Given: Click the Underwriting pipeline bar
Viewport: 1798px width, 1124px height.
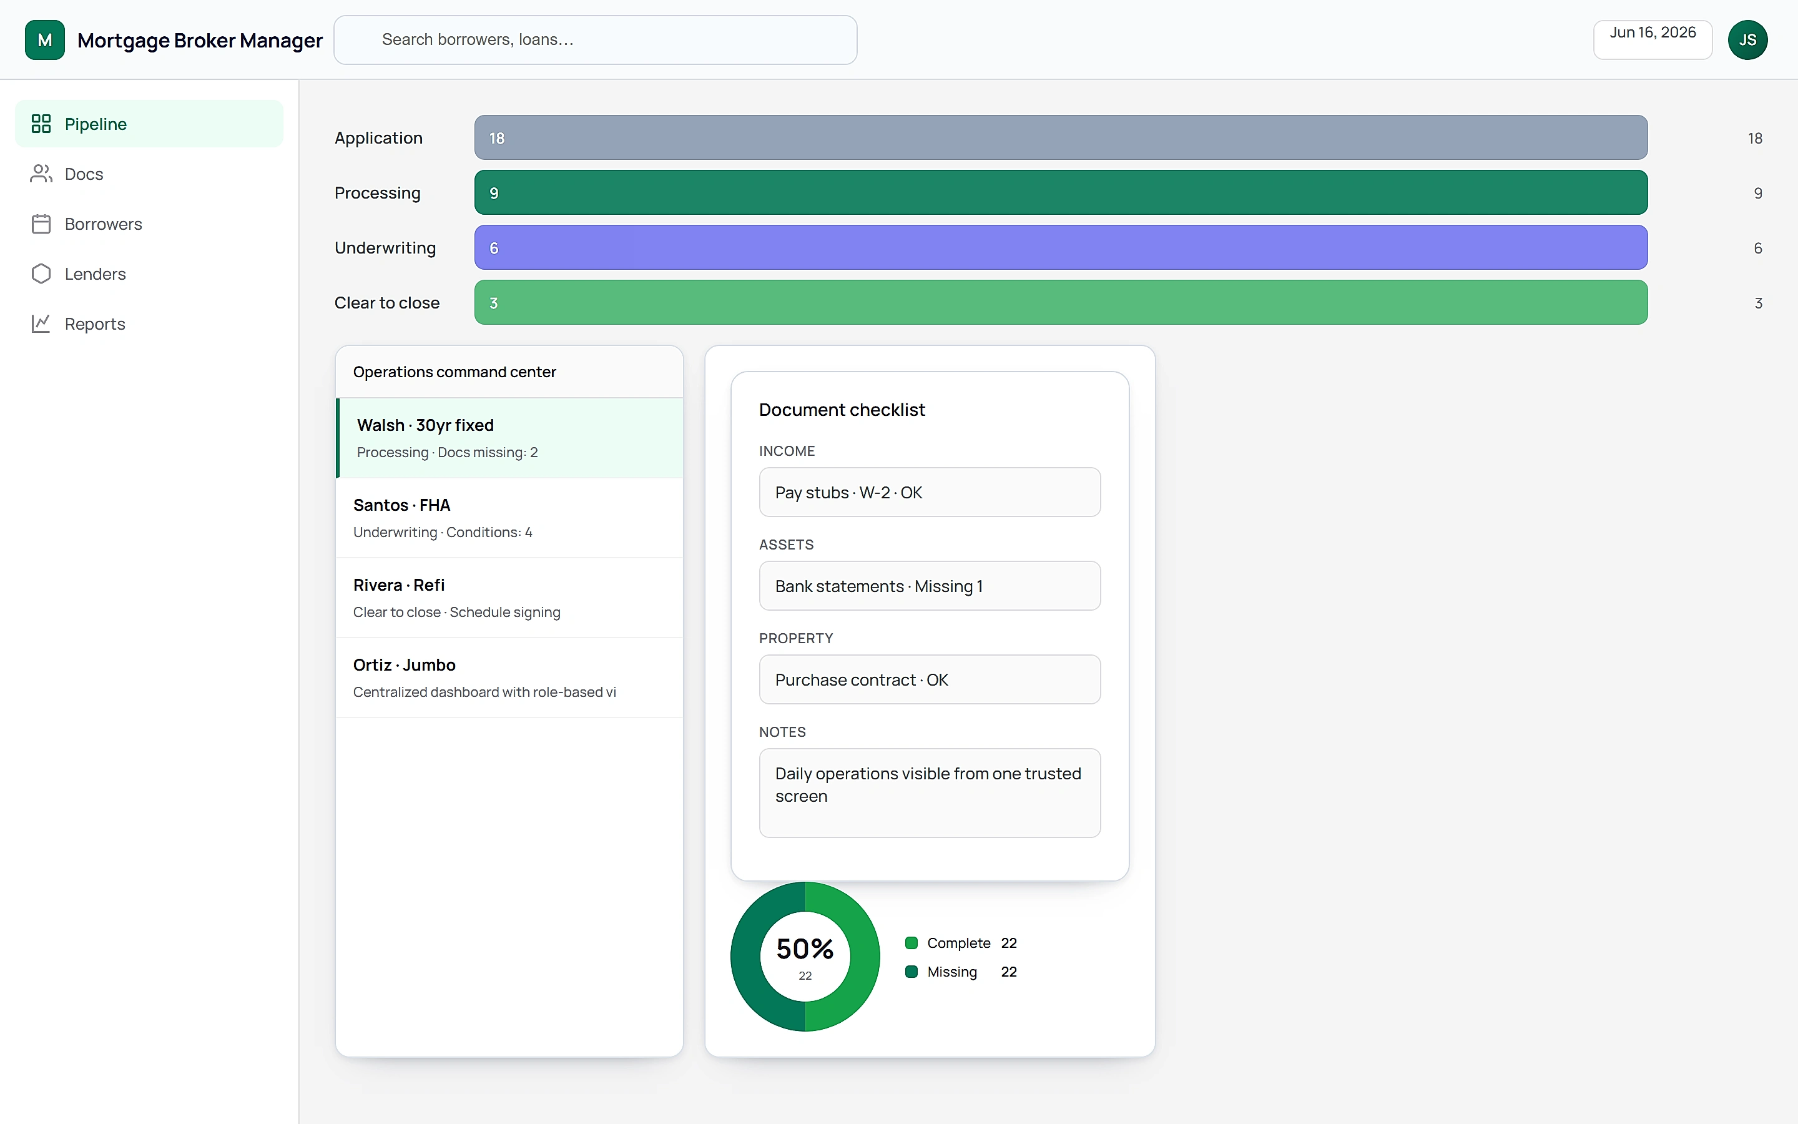Looking at the screenshot, I should [1060, 247].
